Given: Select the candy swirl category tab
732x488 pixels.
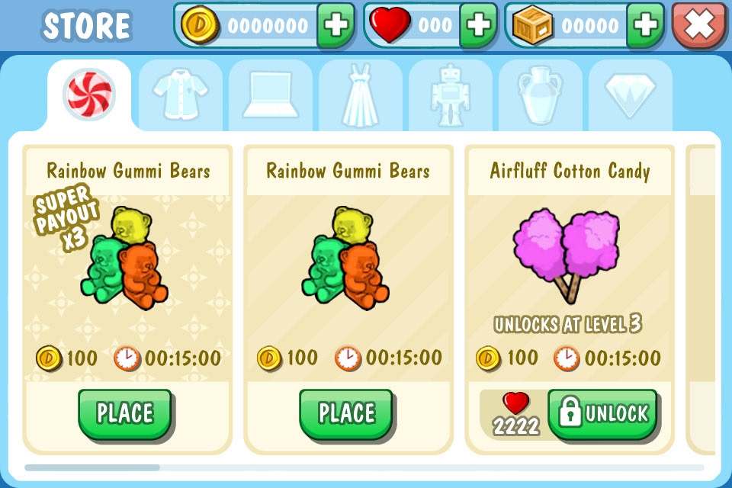Looking at the screenshot, I should coord(88,95).
